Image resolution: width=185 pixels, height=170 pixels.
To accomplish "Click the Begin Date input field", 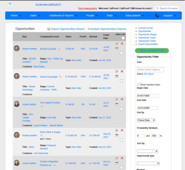I will 147,96.
